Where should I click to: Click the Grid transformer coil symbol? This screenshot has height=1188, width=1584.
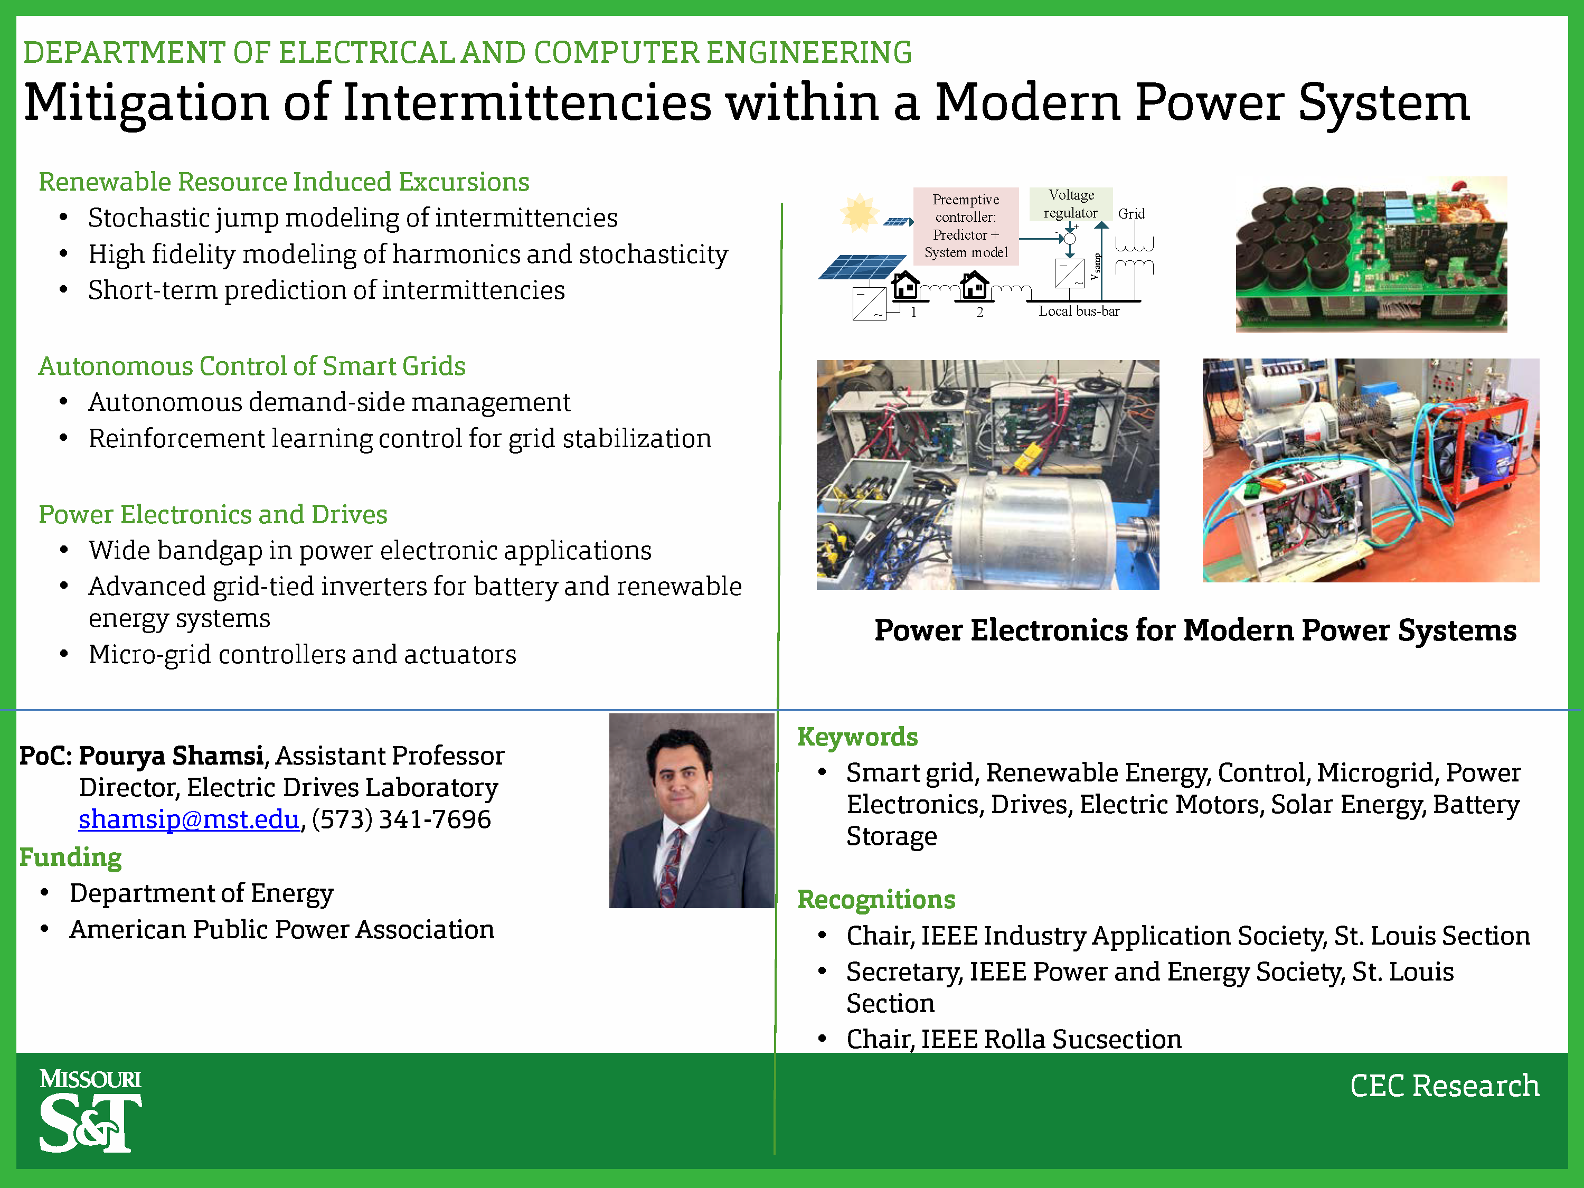pyautogui.click(x=1134, y=256)
